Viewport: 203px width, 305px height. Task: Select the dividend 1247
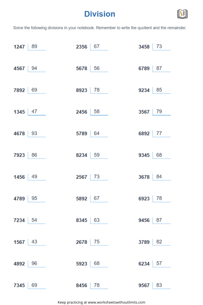(19, 47)
